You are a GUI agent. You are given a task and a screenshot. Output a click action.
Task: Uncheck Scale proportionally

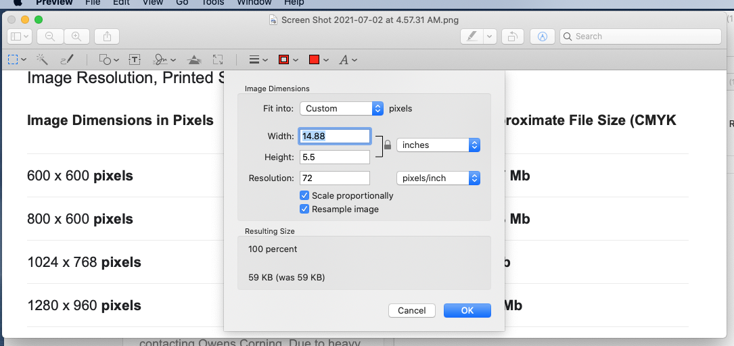click(x=304, y=195)
